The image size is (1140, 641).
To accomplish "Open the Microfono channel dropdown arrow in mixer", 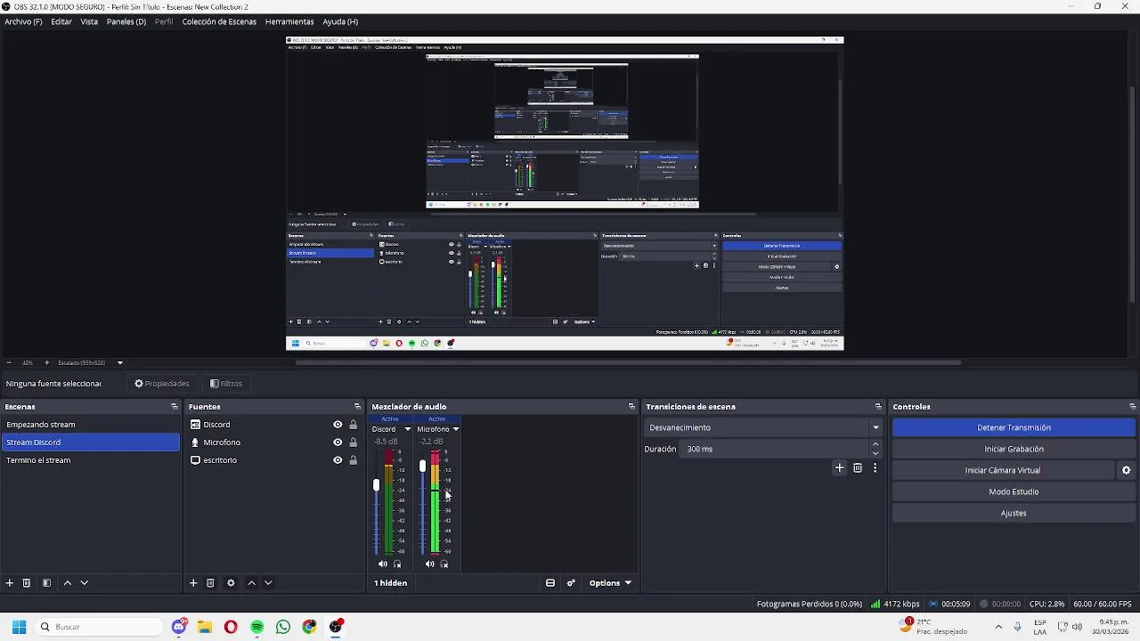I will [x=455, y=429].
